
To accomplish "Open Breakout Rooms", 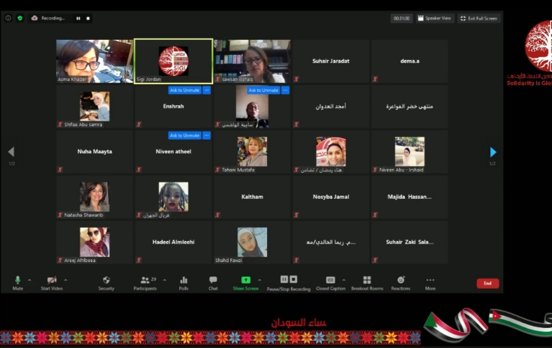I will click(x=367, y=282).
